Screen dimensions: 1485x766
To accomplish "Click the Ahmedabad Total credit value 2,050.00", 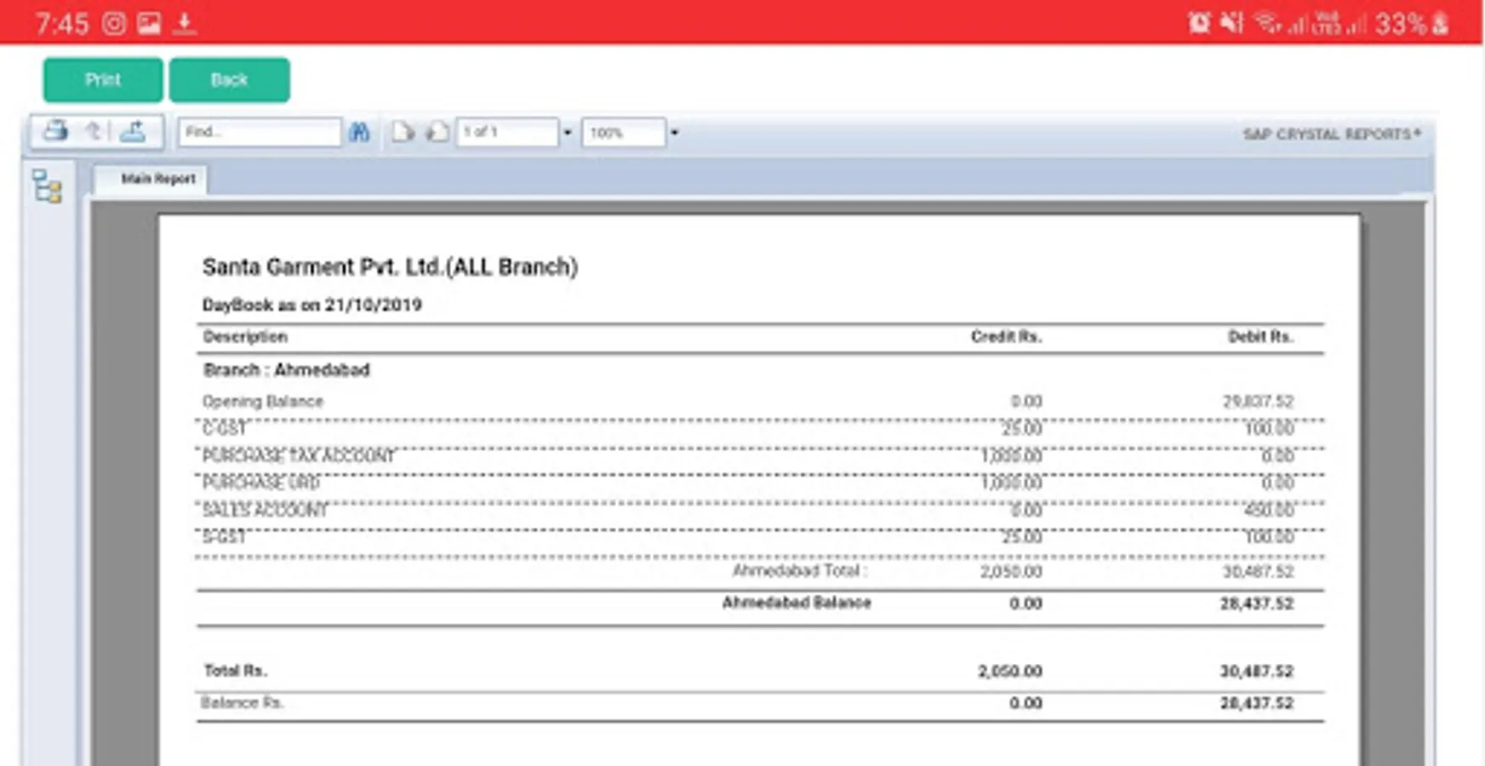I will coord(1011,572).
